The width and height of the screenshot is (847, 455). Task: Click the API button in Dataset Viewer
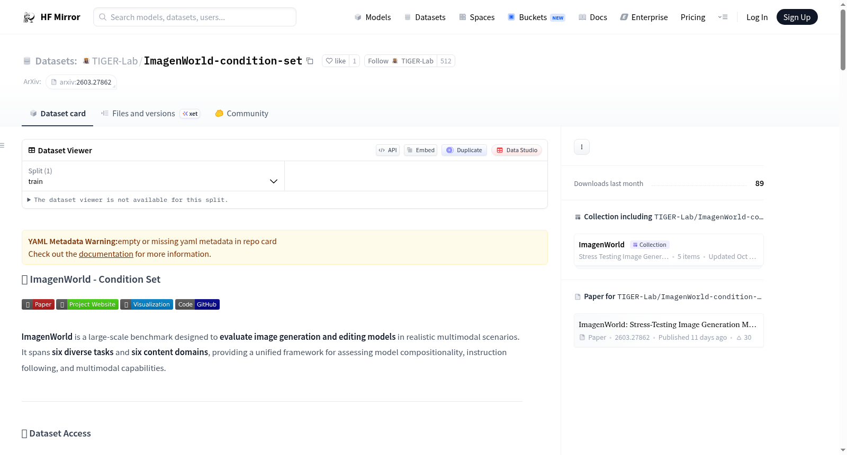click(388, 150)
